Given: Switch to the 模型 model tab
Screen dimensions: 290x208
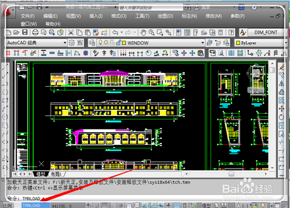Looking at the screenshot, I should (41, 174).
